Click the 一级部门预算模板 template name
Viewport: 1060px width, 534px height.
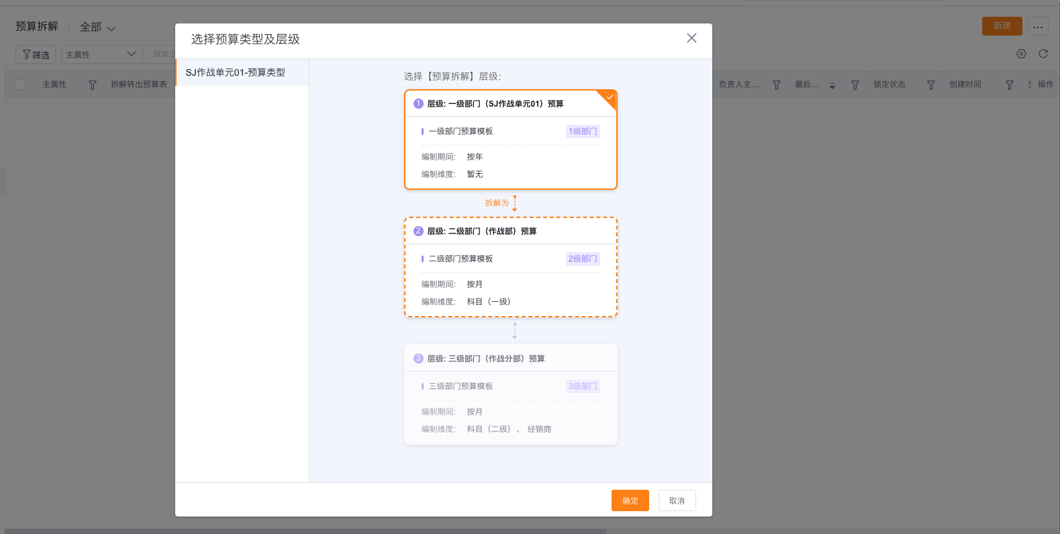click(x=461, y=131)
